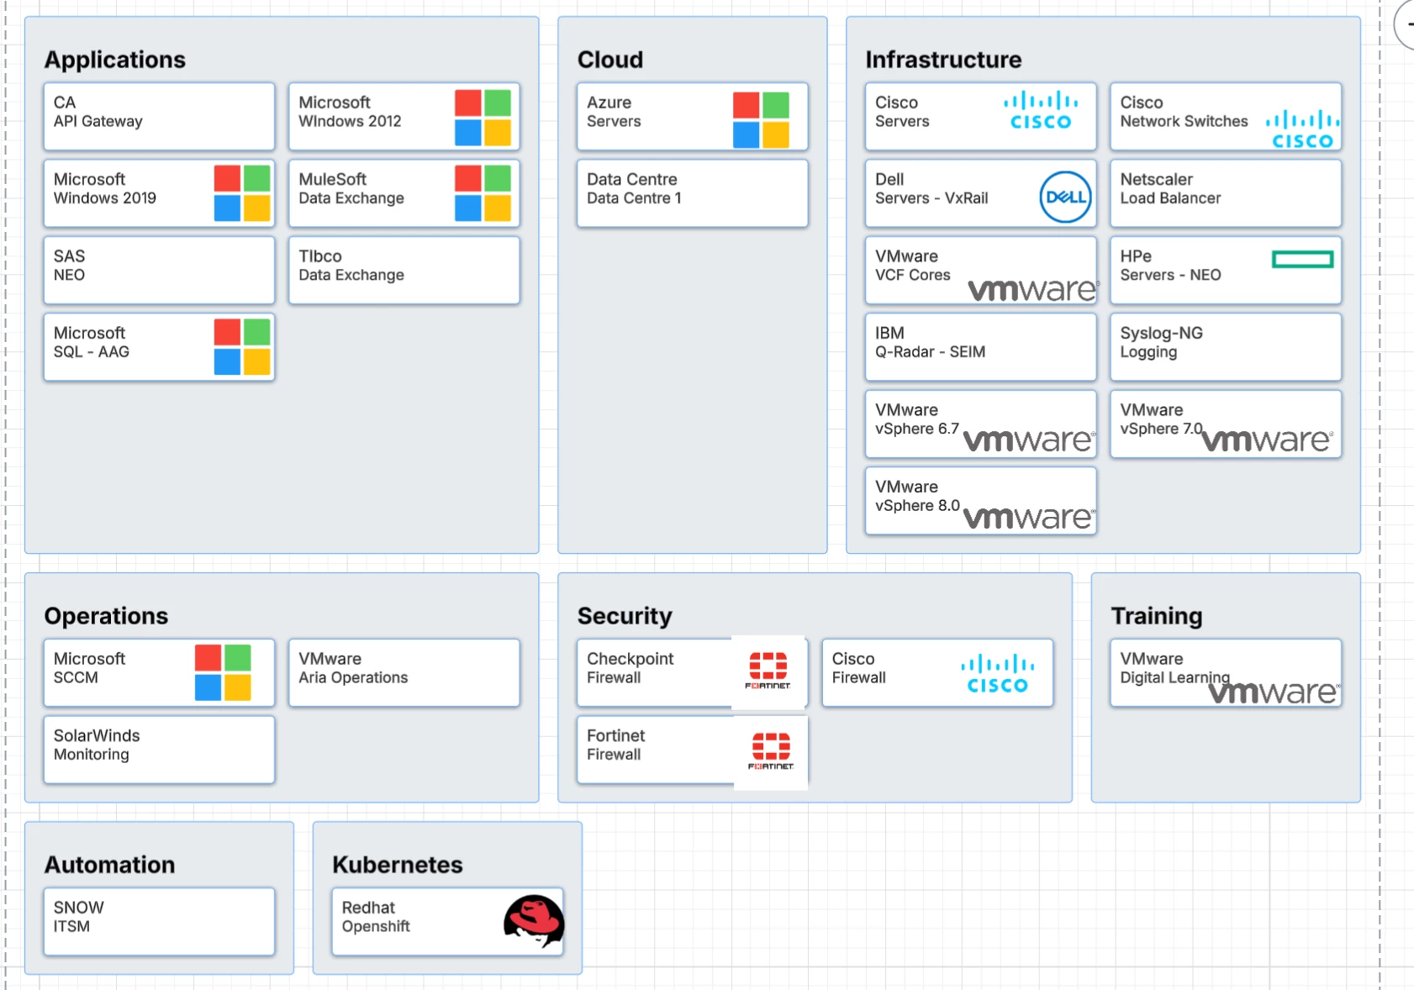
Task: Click the Microsoft logo on Azure Servers card
Action: [761, 120]
